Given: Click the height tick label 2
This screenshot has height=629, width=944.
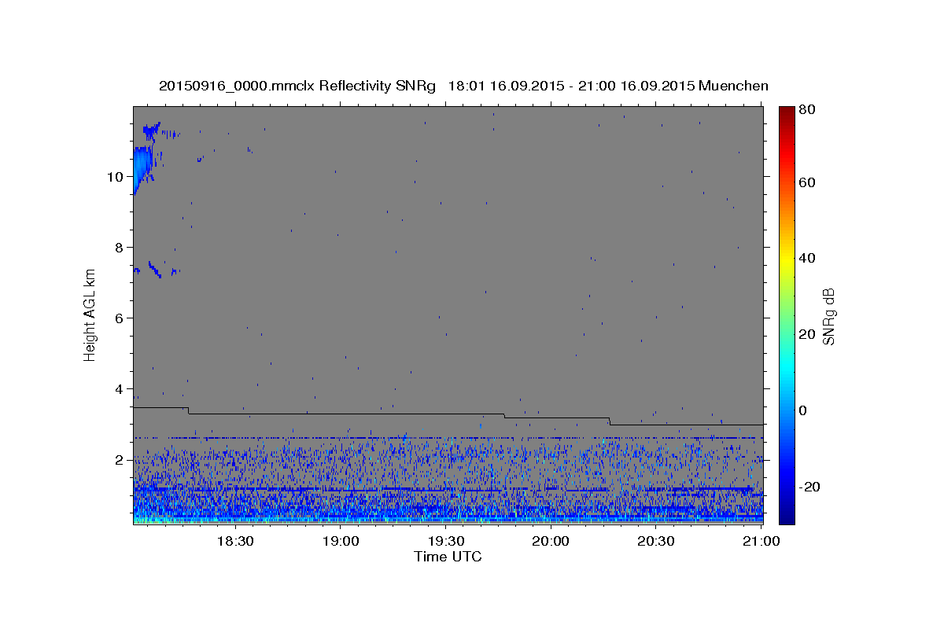Looking at the screenshot, I should point(120,460).
